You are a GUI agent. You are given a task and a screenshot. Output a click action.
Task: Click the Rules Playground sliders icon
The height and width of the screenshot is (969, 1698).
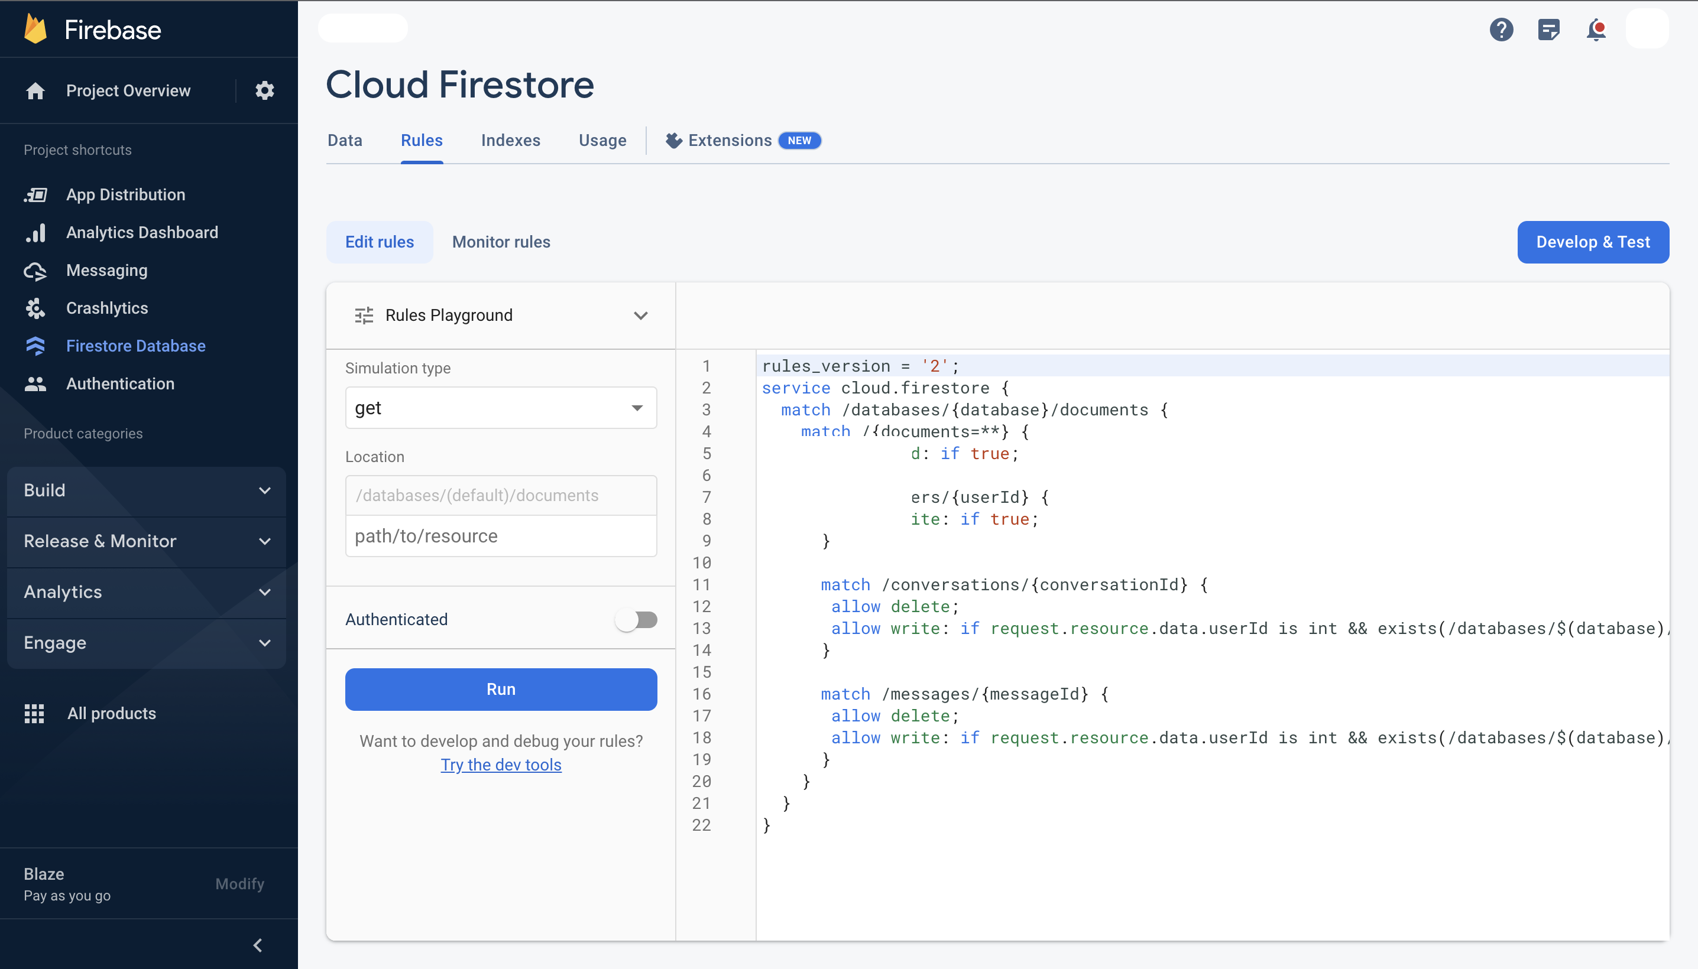364,316
